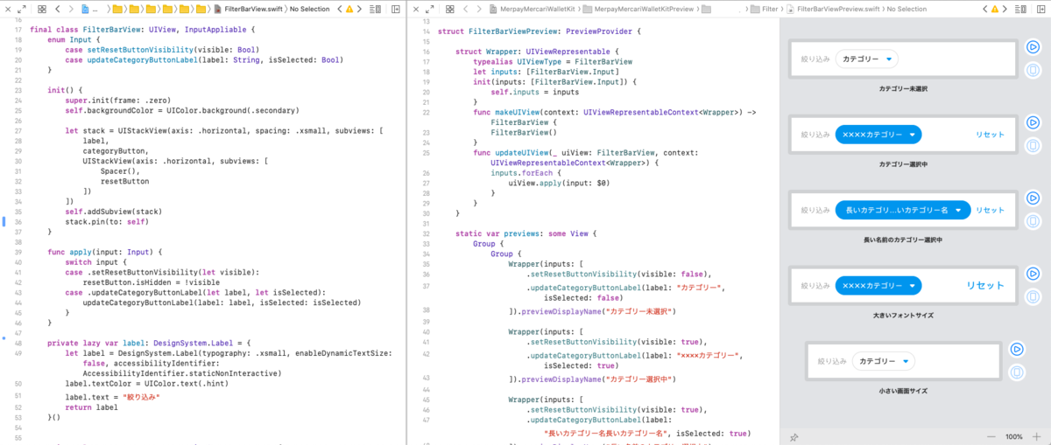Go forward in left editor history

(70, 8)
